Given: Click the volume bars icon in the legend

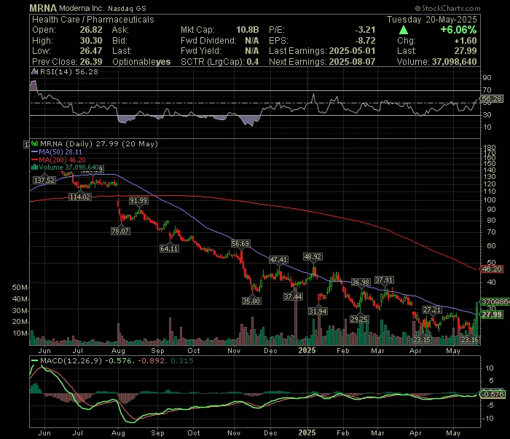Looking at the screenshot, I should pos(34,167).
